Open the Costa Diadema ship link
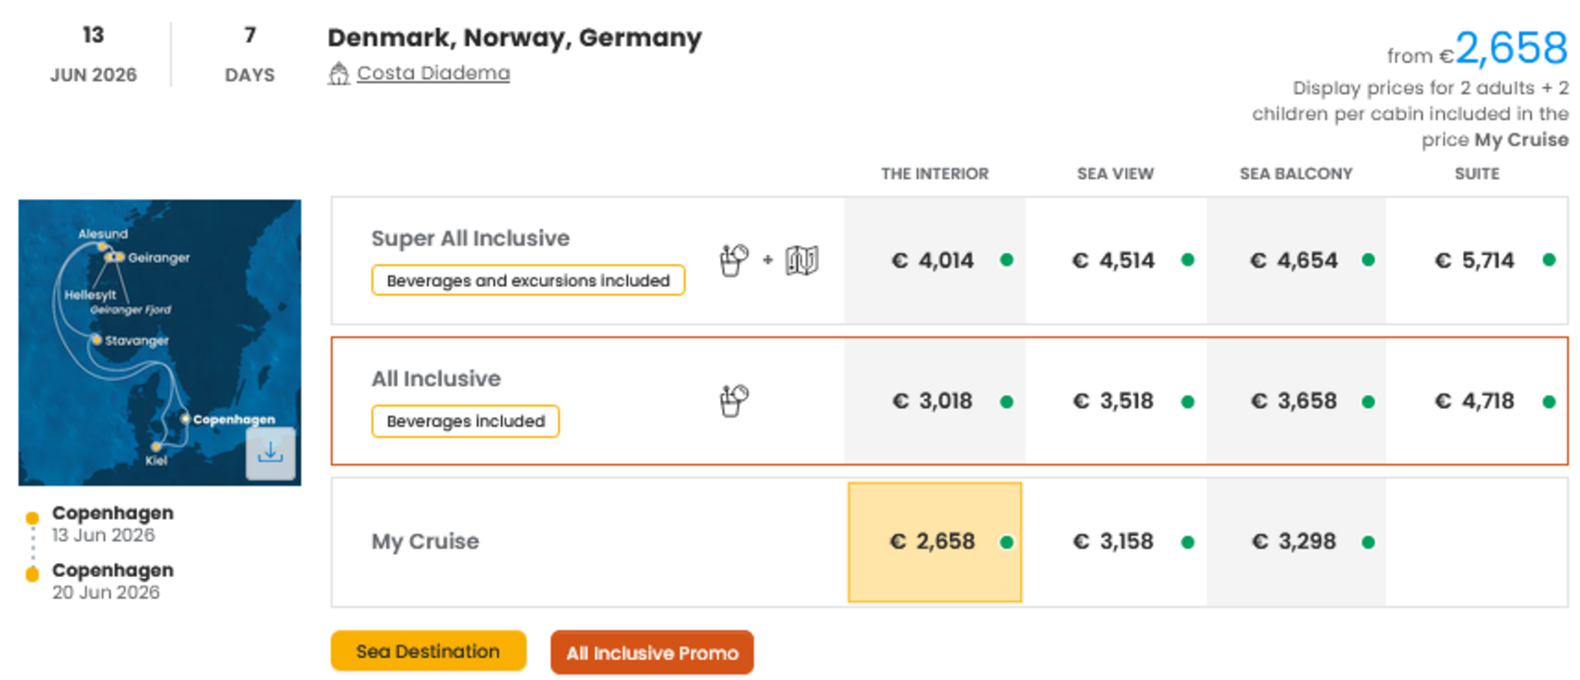1580x680 pixels. click(433, 73)
